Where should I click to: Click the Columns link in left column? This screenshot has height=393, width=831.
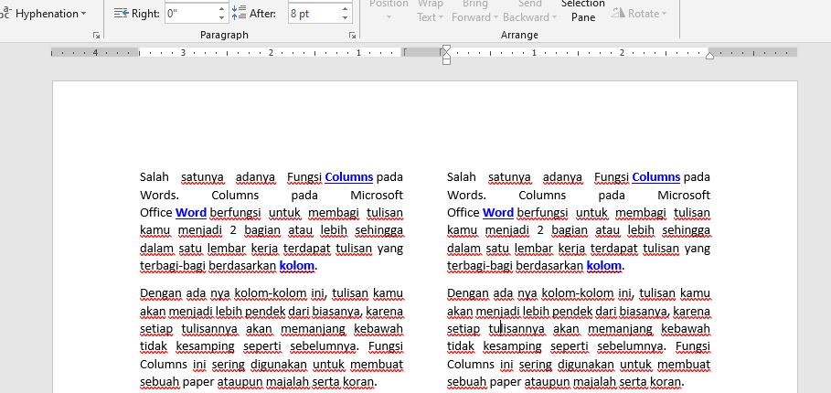(x=348, y=177)
